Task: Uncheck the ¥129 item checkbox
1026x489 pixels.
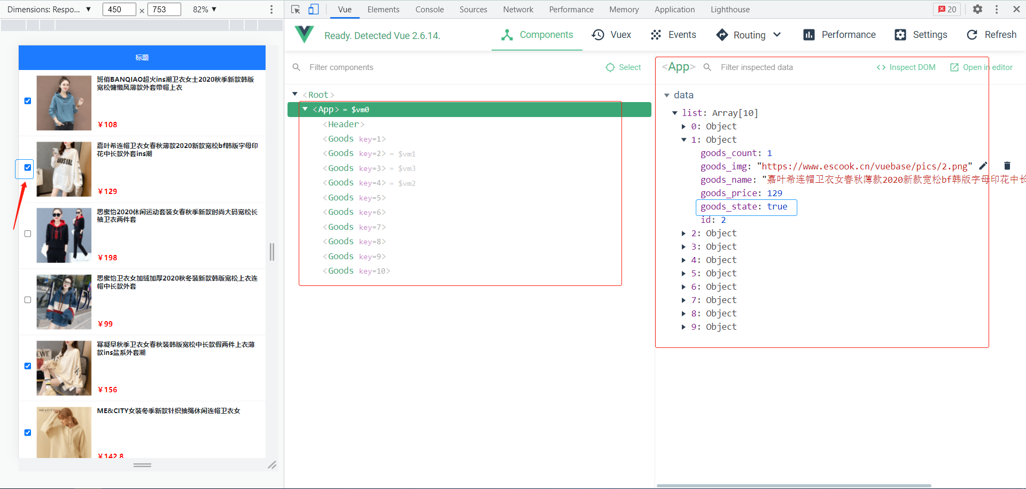Action: [x=28, y=167]
